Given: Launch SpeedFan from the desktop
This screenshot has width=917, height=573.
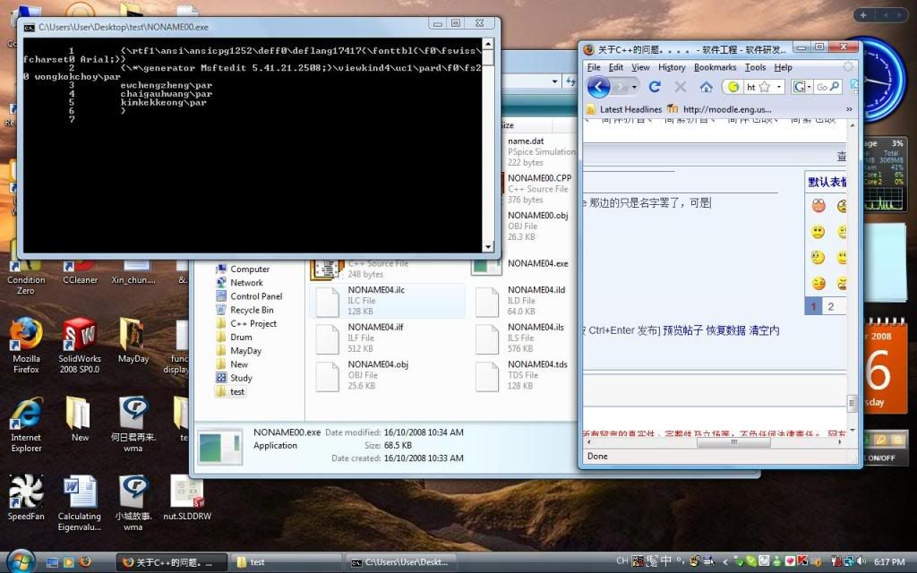Looking at the screenshot, I should pyautogui.click(x=26, y=499).
